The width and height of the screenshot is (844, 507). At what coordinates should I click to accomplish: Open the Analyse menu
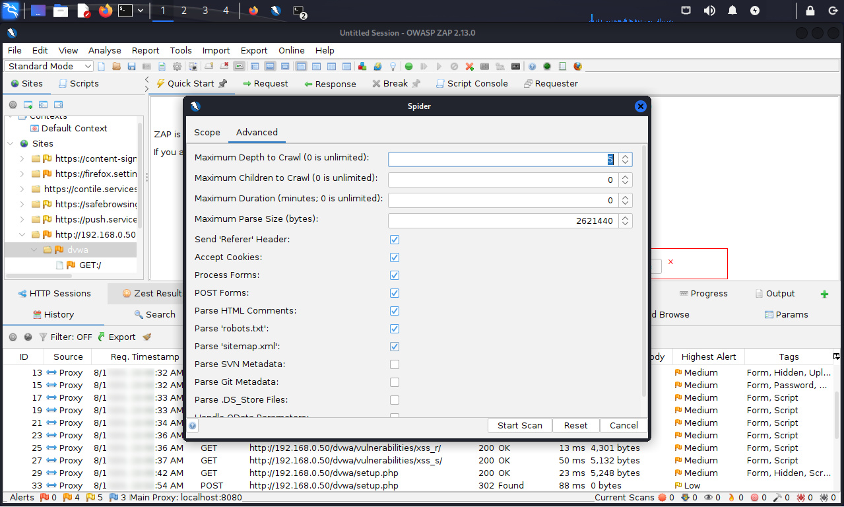[104, 50]
